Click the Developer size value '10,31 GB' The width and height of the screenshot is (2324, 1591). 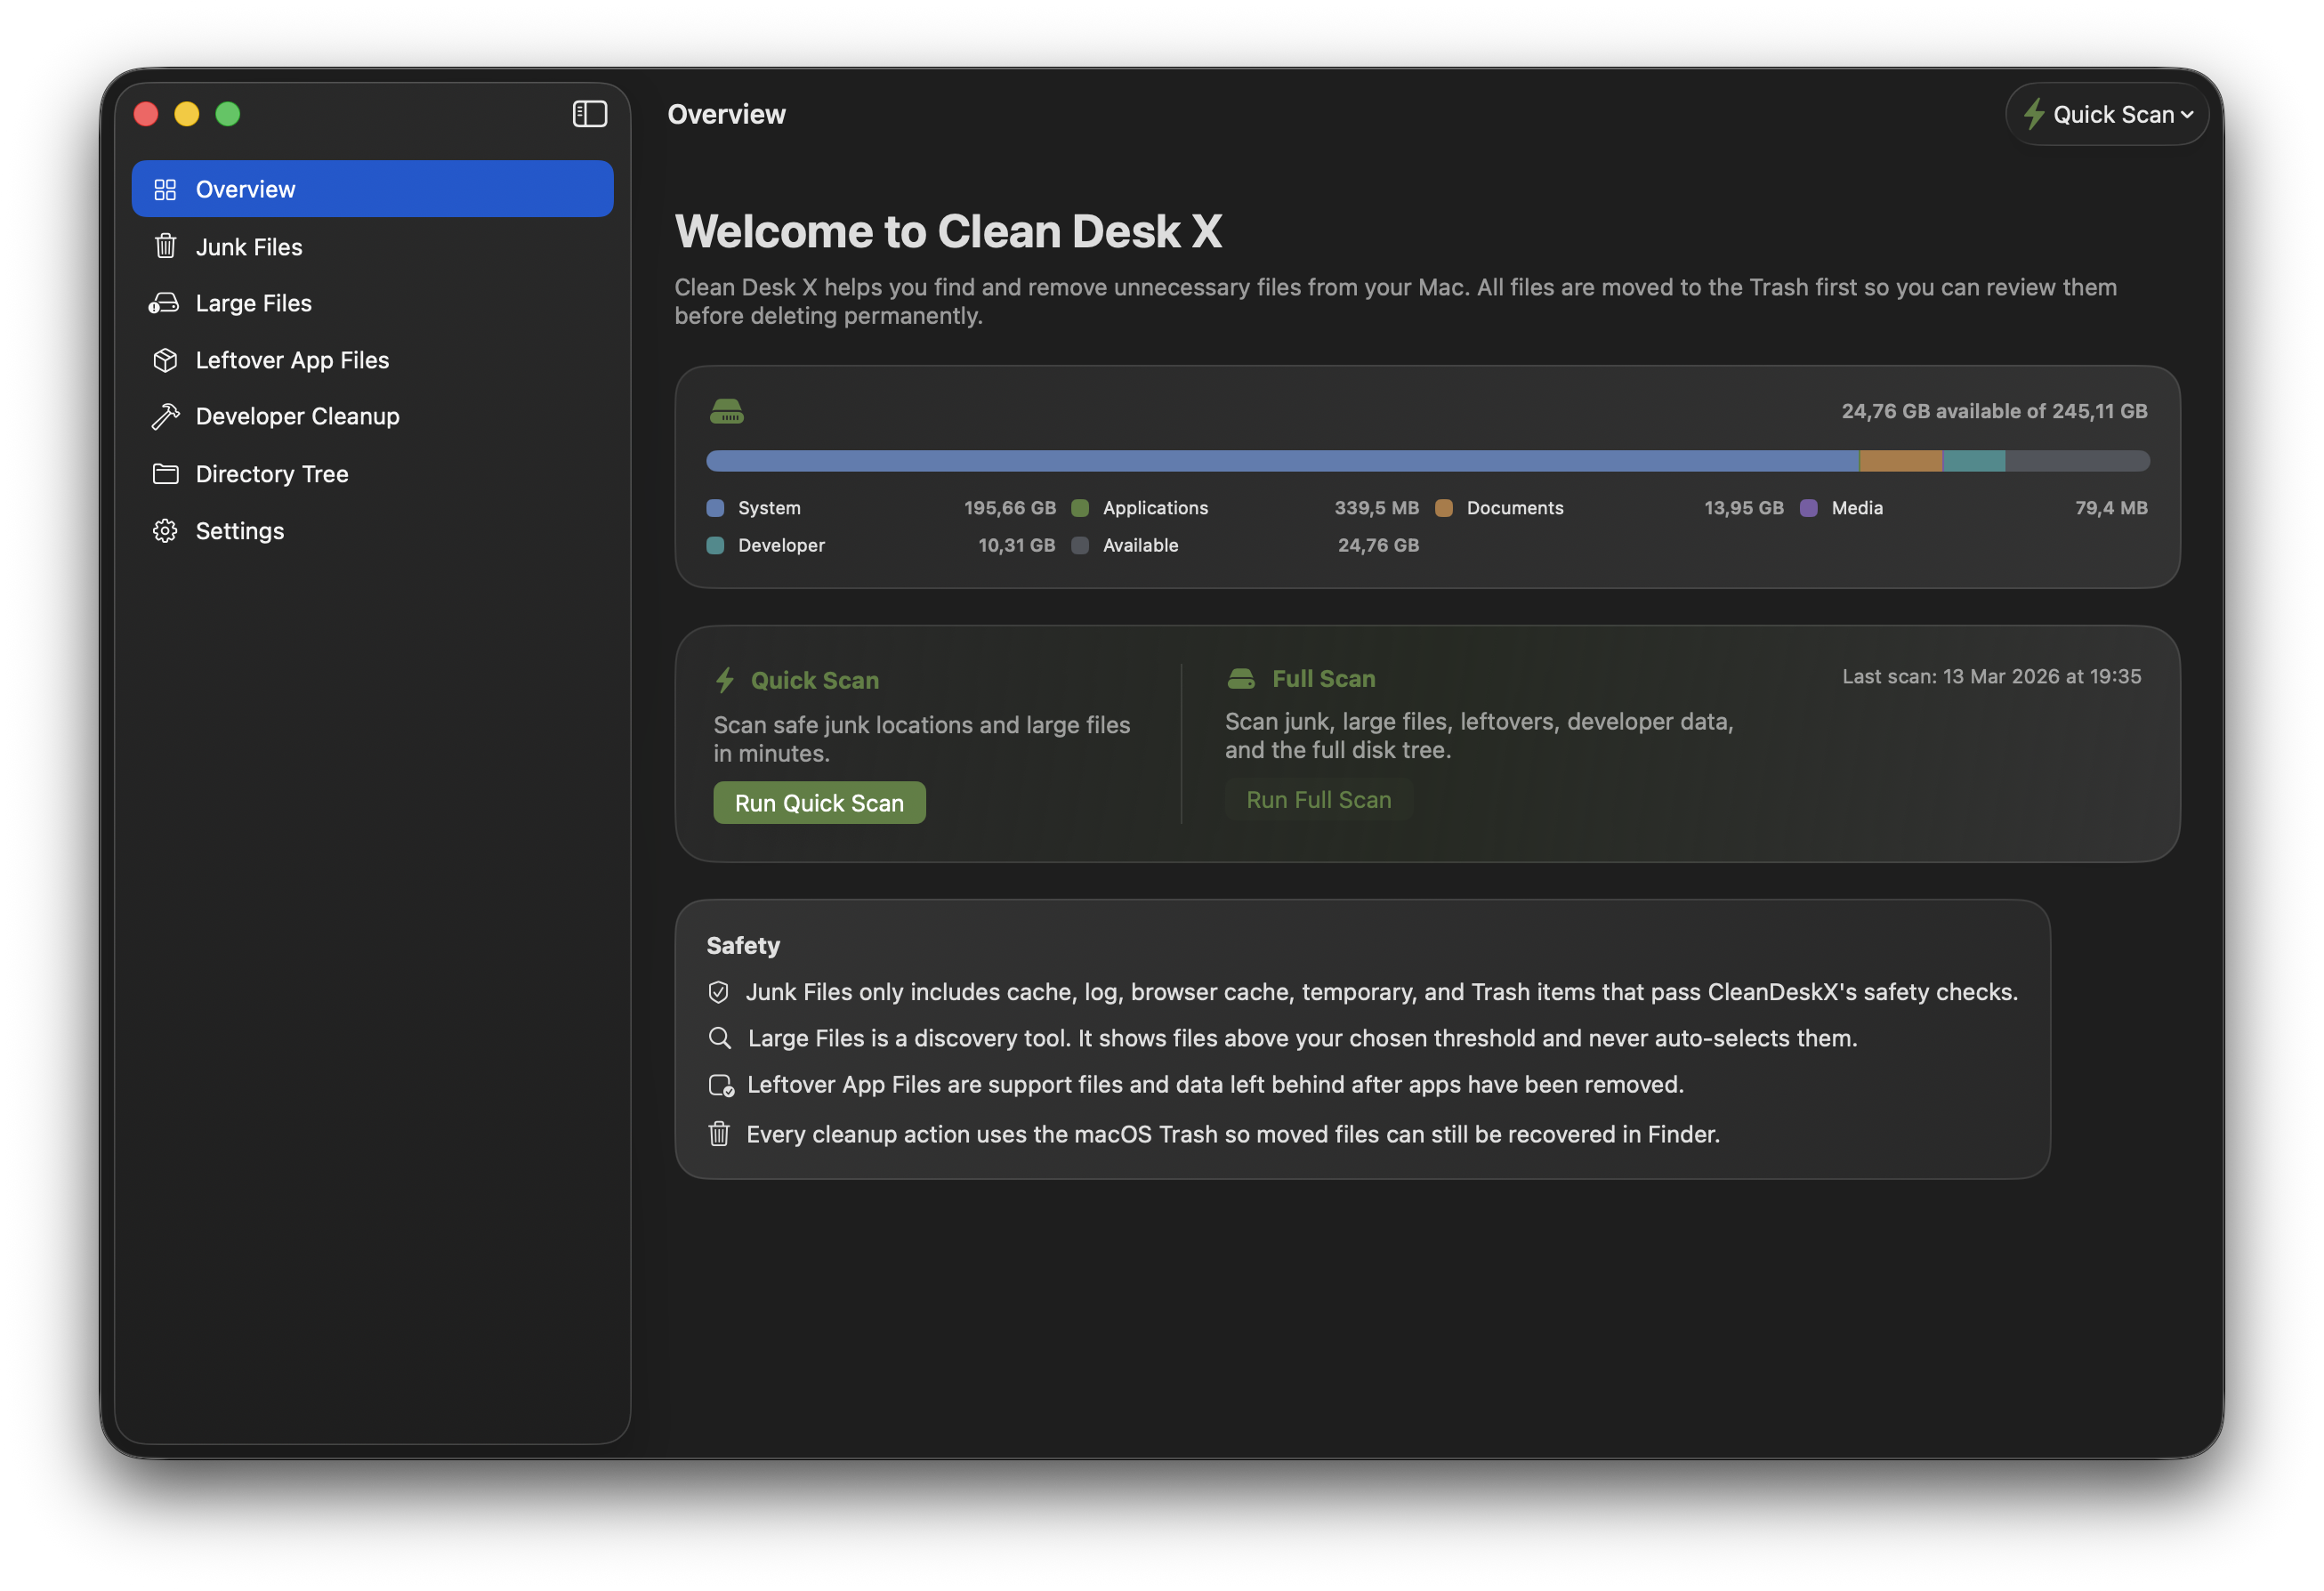(x=1016, y=545)
